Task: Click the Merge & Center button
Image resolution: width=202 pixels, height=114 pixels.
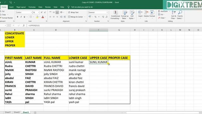Action: click(x=75, y=17)
